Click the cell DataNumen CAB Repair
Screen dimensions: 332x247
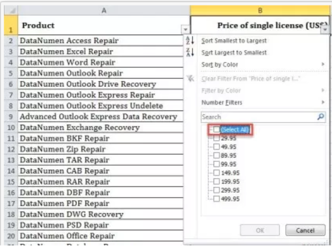(x=101, y=171)
